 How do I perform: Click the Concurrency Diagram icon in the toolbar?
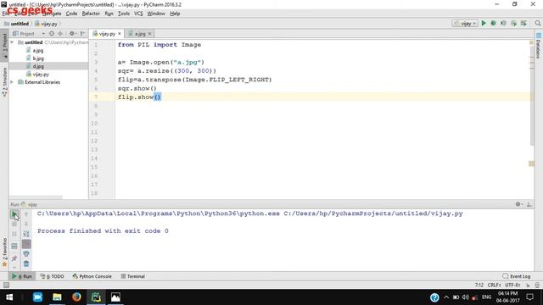point(523,23)
